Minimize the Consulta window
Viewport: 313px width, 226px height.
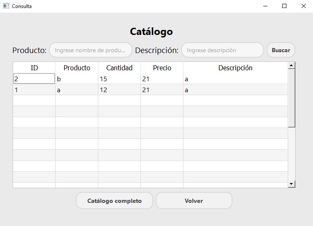point(265,6)
